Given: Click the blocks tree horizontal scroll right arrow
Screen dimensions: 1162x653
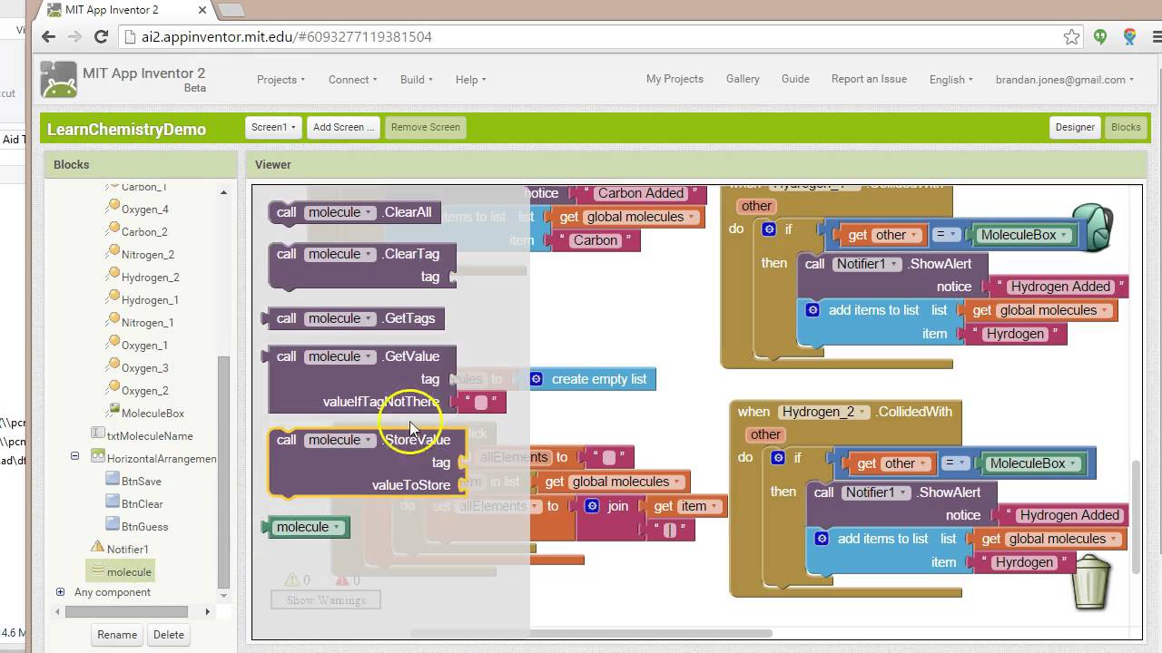Looking at the screenshot, I should click(x=207, y=612).
